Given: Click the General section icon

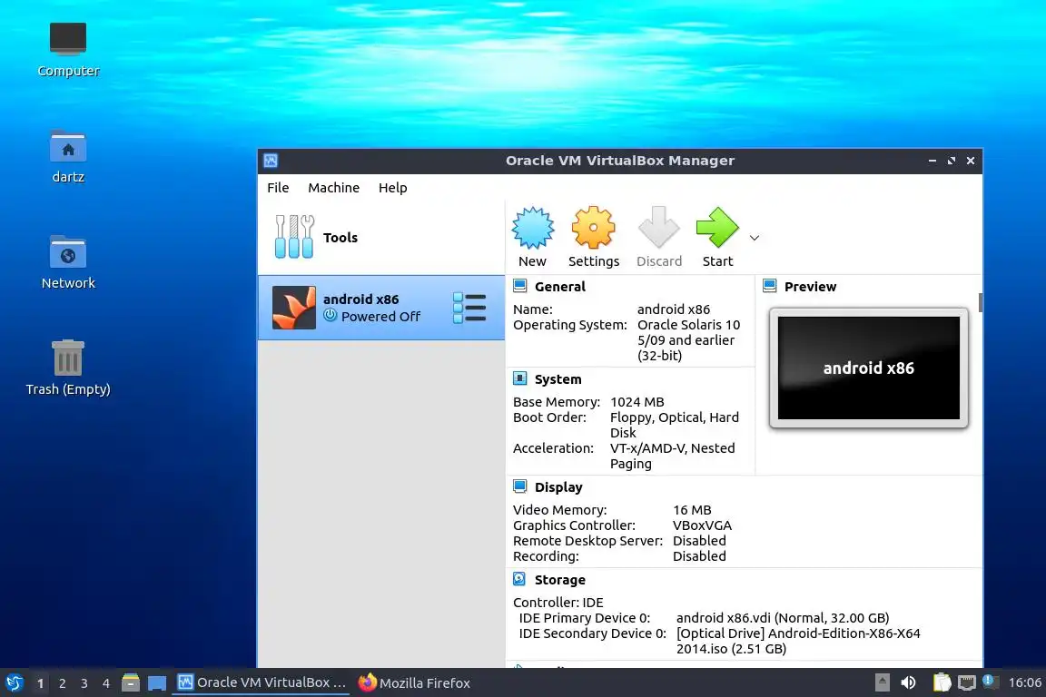Looking at the screenshot, I should (519, 286).
